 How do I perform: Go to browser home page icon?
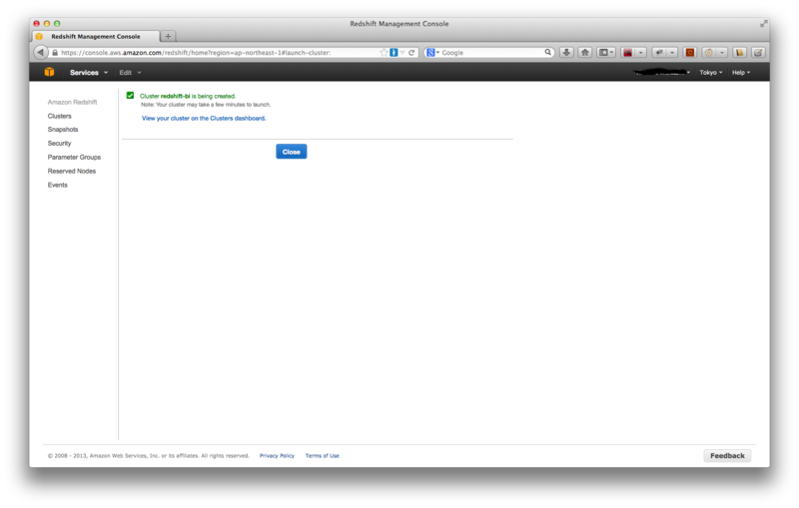click(x=585, y=53)
